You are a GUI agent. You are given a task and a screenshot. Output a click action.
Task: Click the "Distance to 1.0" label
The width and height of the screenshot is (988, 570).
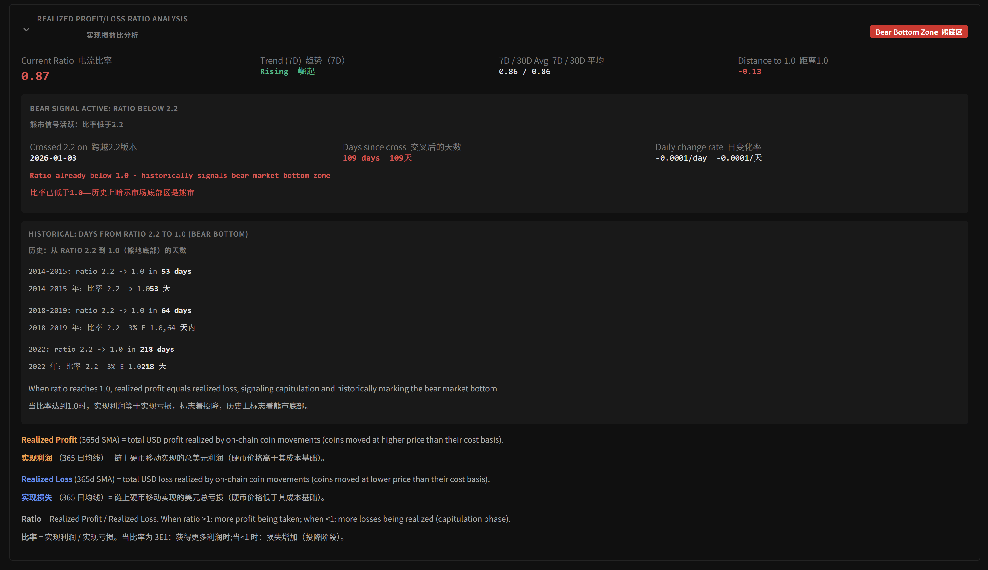pos(767,61)
